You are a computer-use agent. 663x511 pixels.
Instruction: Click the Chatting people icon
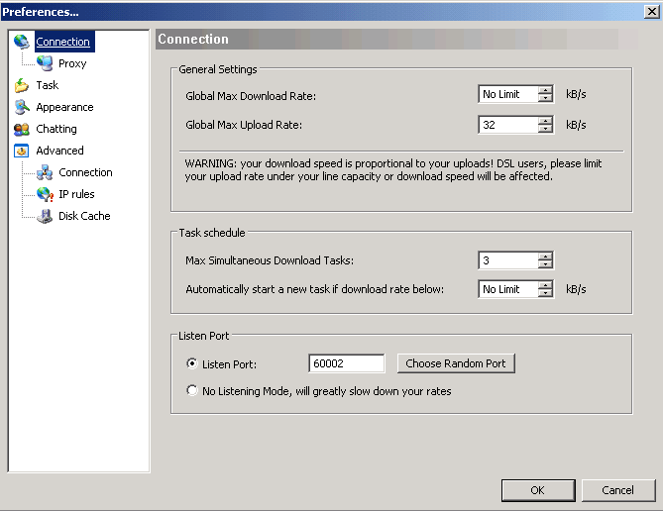tap(21, 129)
